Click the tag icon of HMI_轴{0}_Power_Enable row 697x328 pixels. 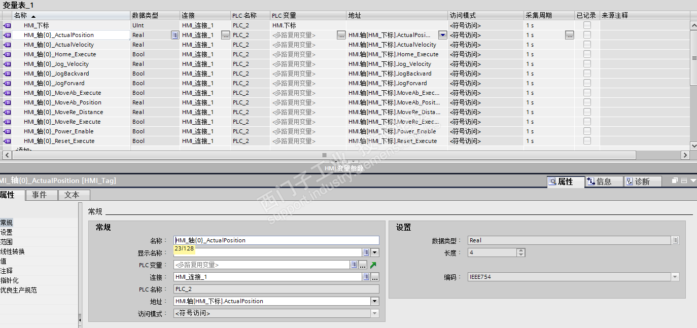click(7, 131)
